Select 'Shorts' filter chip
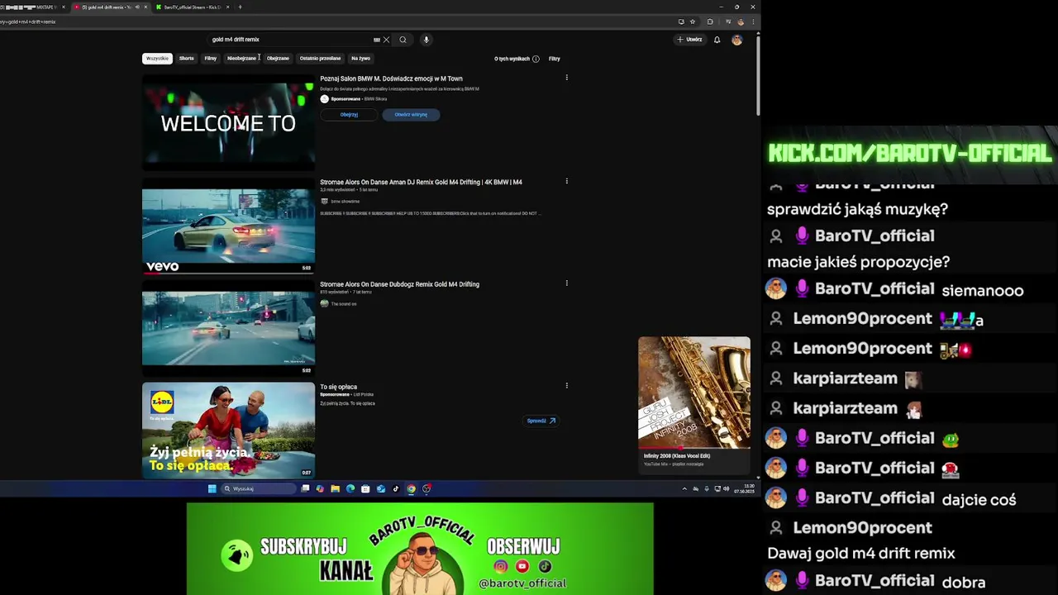 coord(187,59)
